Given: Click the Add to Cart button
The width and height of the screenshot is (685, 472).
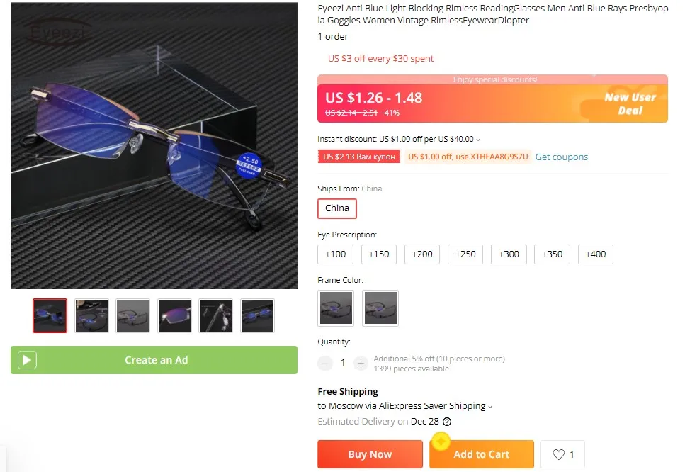Looking at the screenshot, I should coord(482,454).
